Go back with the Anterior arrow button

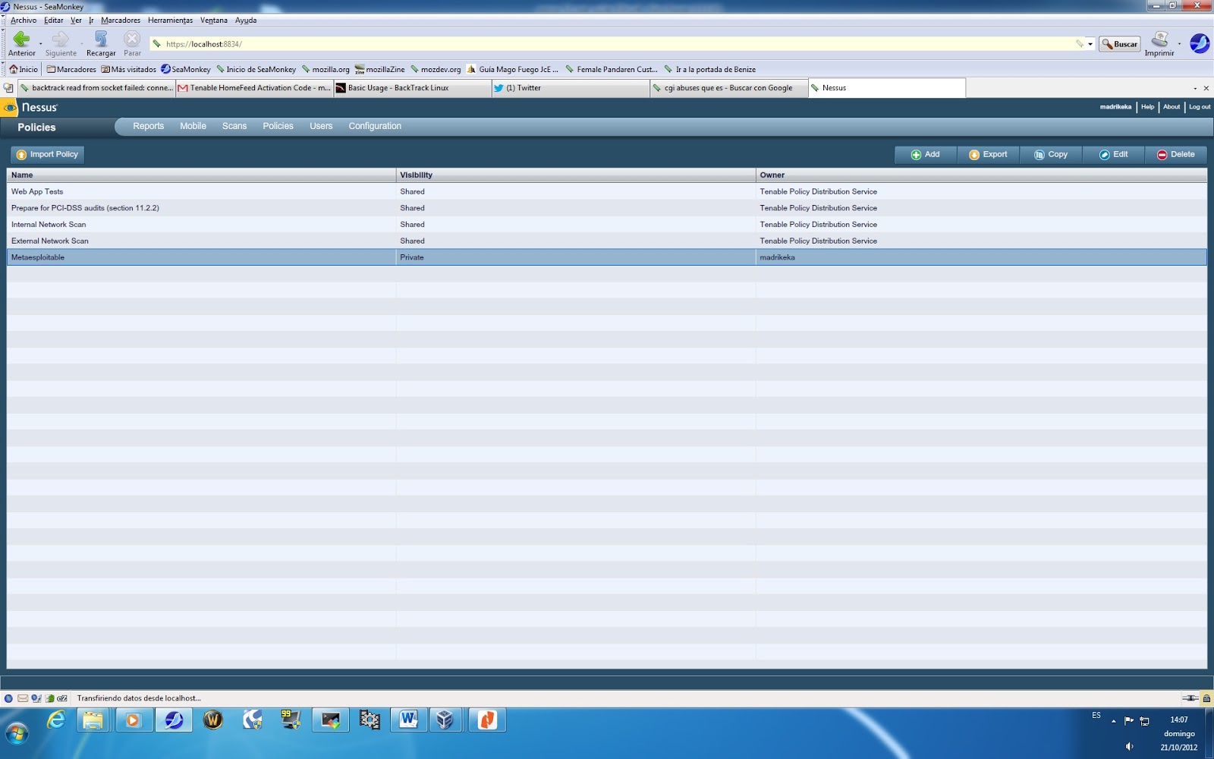coord(21,44)
